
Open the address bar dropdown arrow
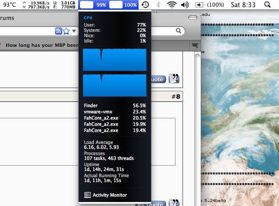(x=74, y=31)
